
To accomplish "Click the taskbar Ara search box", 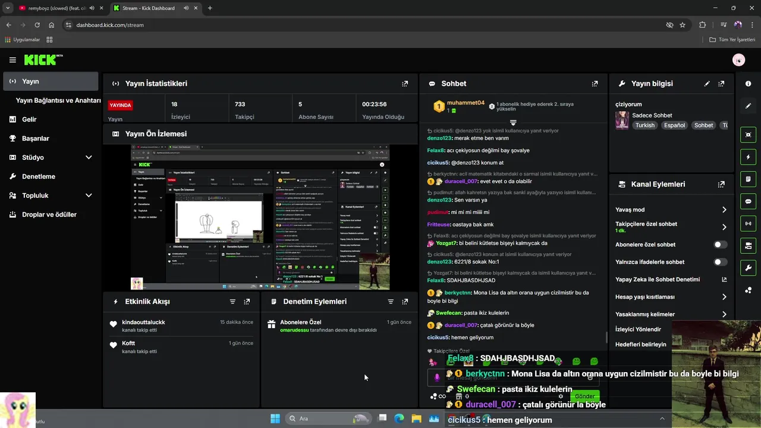I will click(x=329, y=418).
